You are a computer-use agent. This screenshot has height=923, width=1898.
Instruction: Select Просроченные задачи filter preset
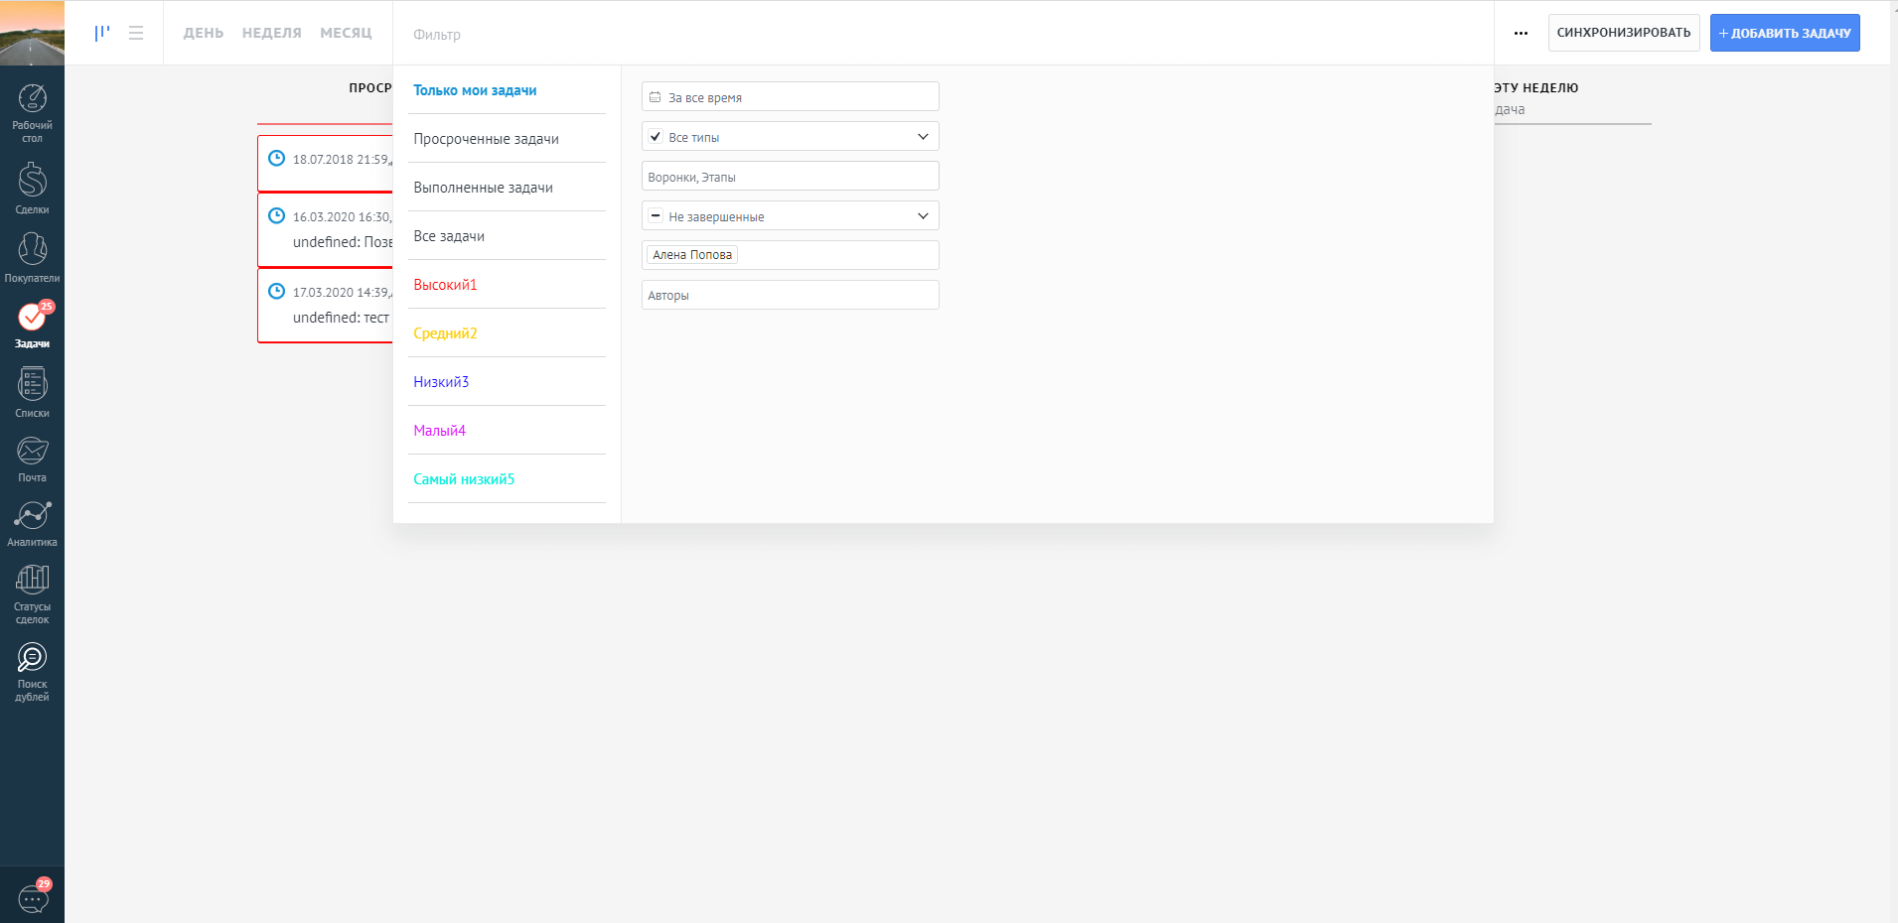[x=486, y=139]
